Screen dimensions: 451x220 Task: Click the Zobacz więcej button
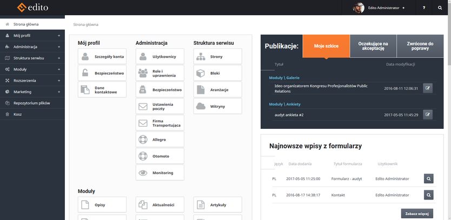point(416,214)
